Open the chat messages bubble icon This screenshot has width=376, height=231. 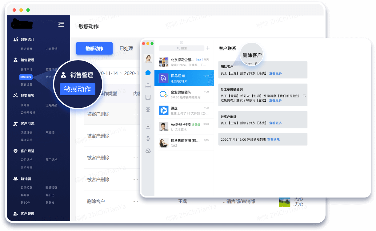click(x=148, y=73)
